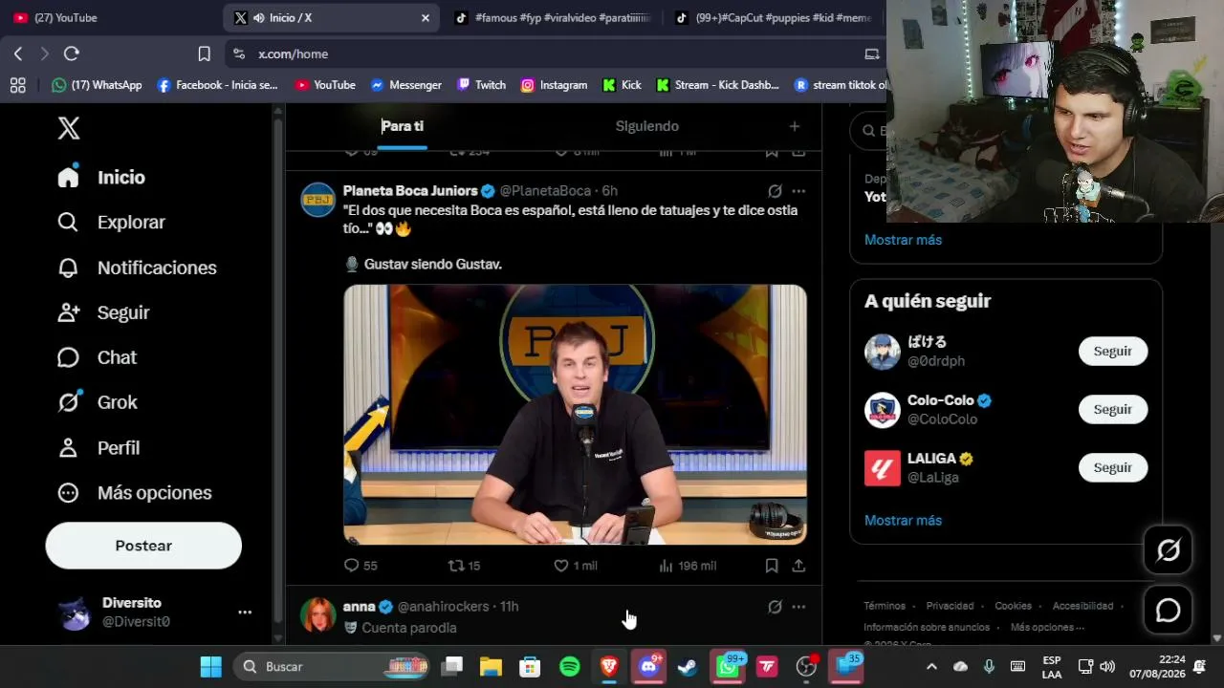
Task: Open Grok in the sidebar
Action: [x=97, y=402]
